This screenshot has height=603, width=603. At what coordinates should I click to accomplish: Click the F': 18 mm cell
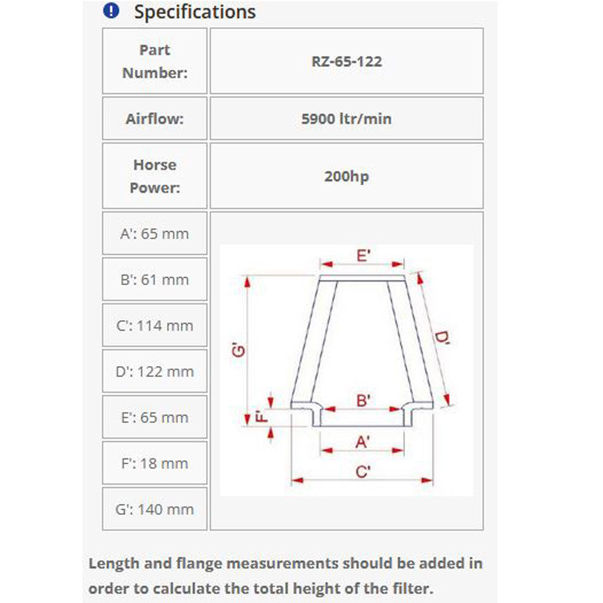[x=154, y=463]
